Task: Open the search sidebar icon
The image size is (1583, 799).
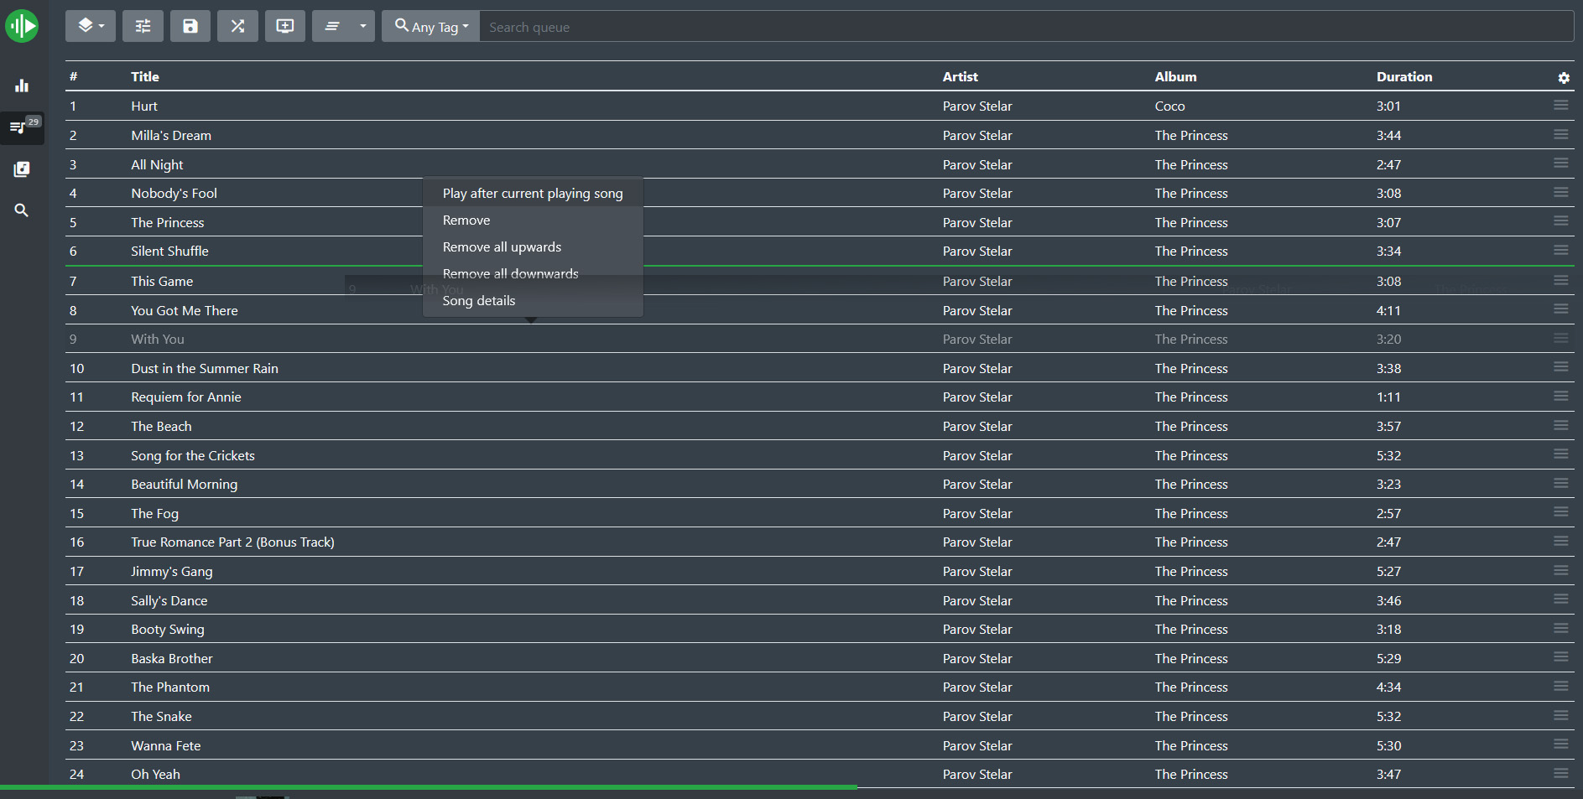Action: pyautogui.click(x=22, y=210)
